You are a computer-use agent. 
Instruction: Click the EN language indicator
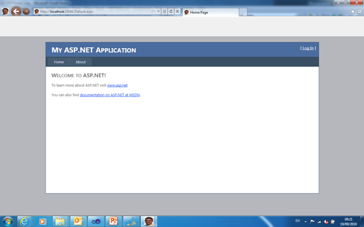point(297,221)
